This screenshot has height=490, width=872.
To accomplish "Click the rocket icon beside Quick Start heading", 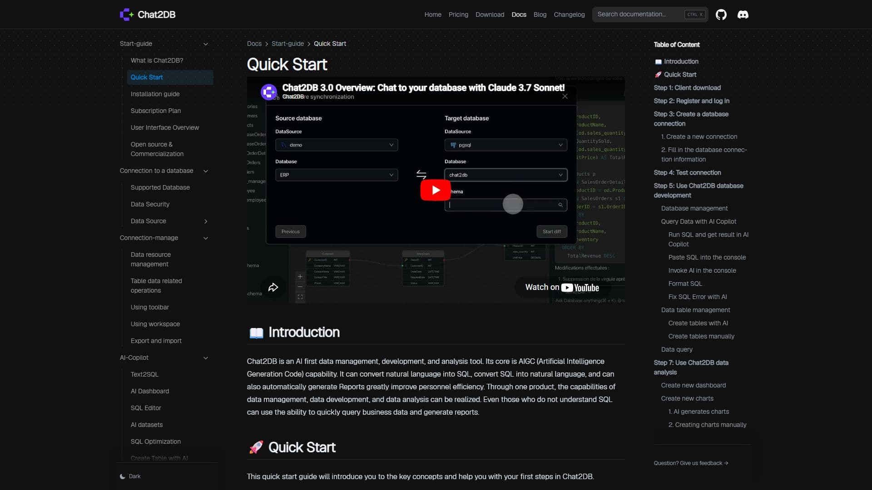I will 256,447.
